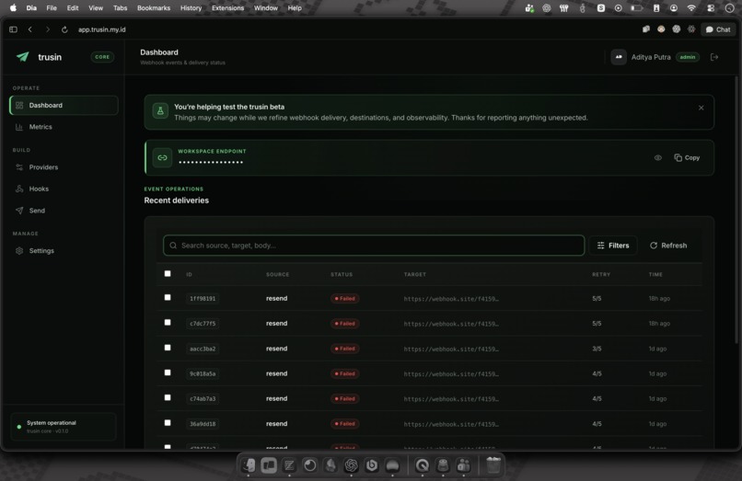Open the History menu

click(x=191, y=8)
